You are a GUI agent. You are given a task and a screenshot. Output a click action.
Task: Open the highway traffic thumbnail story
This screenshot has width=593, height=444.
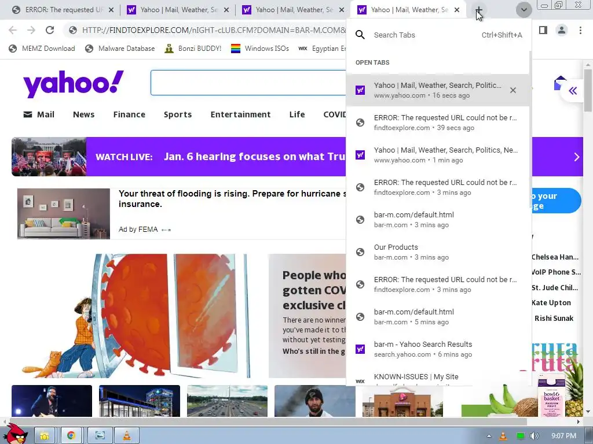[x=227, y=401]
